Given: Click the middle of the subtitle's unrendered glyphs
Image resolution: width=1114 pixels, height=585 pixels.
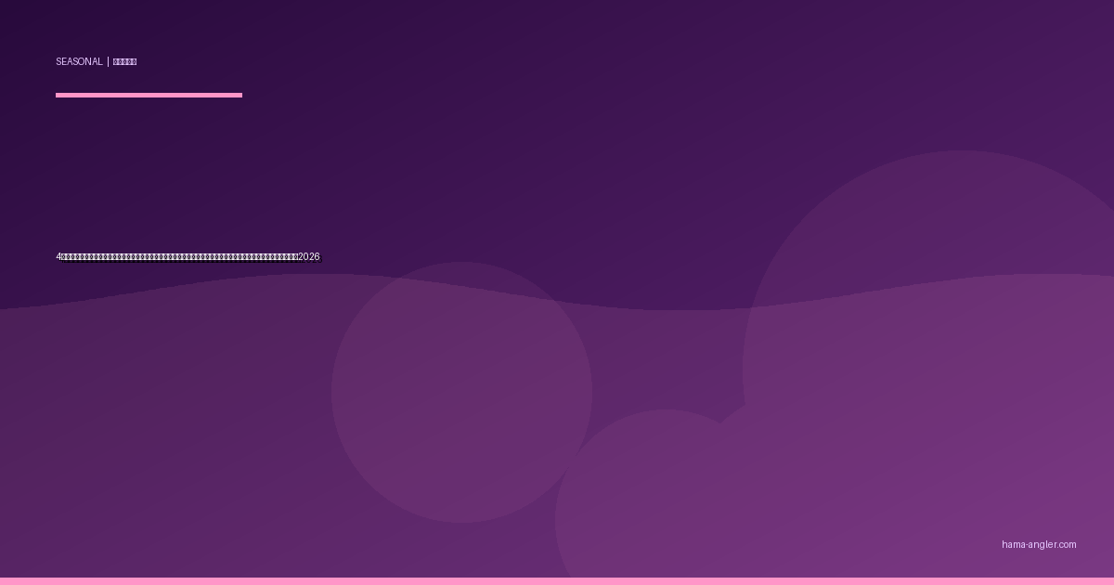Looking at the screenshot, I should [179, 257].
